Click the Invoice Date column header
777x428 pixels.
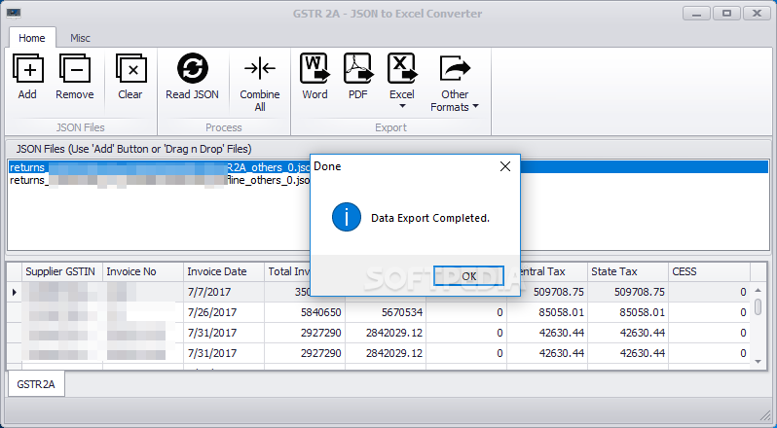(x=224, y=271)
